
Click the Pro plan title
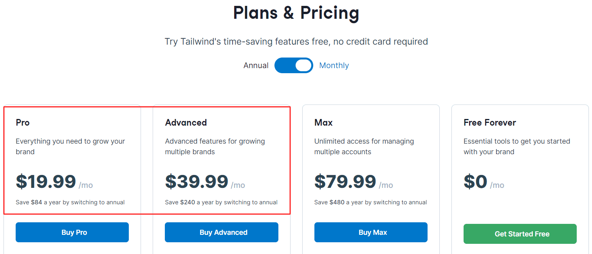pos(23,122)
